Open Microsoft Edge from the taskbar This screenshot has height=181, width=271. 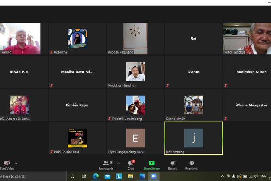[x=96, y=176]
